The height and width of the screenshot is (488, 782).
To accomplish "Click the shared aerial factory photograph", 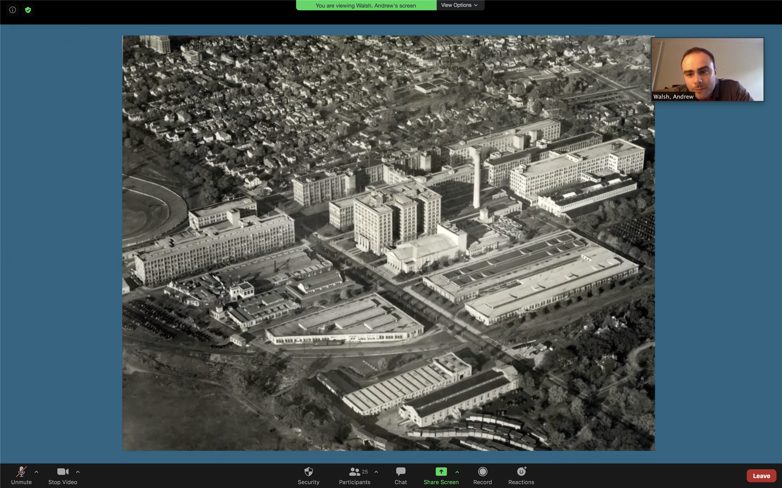I will tap(388, 243).
